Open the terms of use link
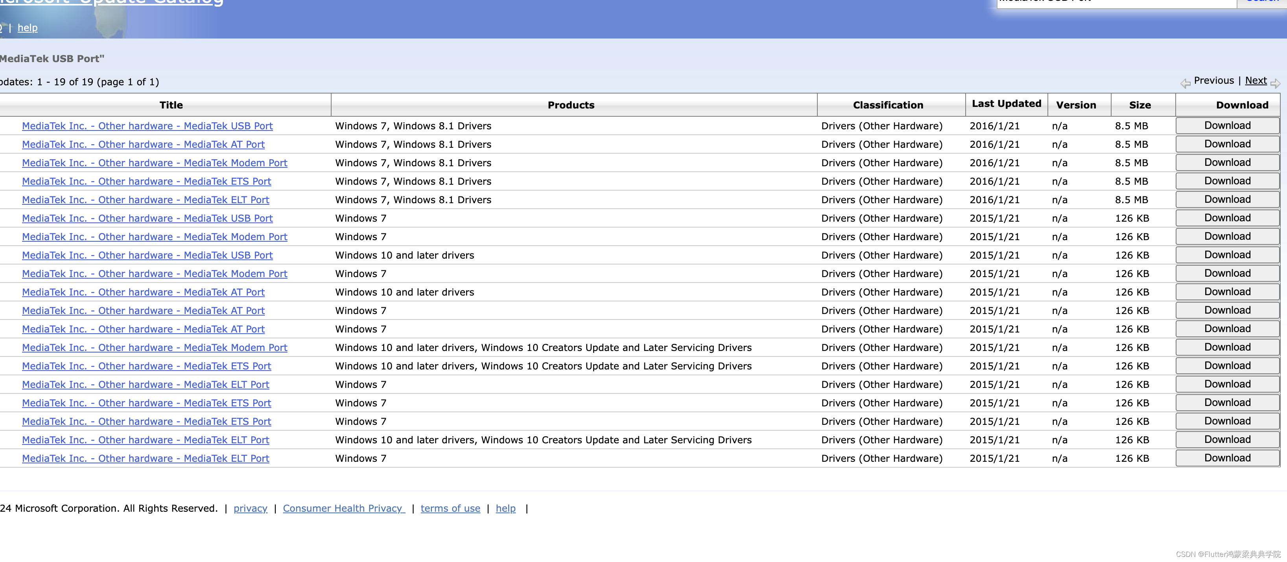 click(450, 508)
